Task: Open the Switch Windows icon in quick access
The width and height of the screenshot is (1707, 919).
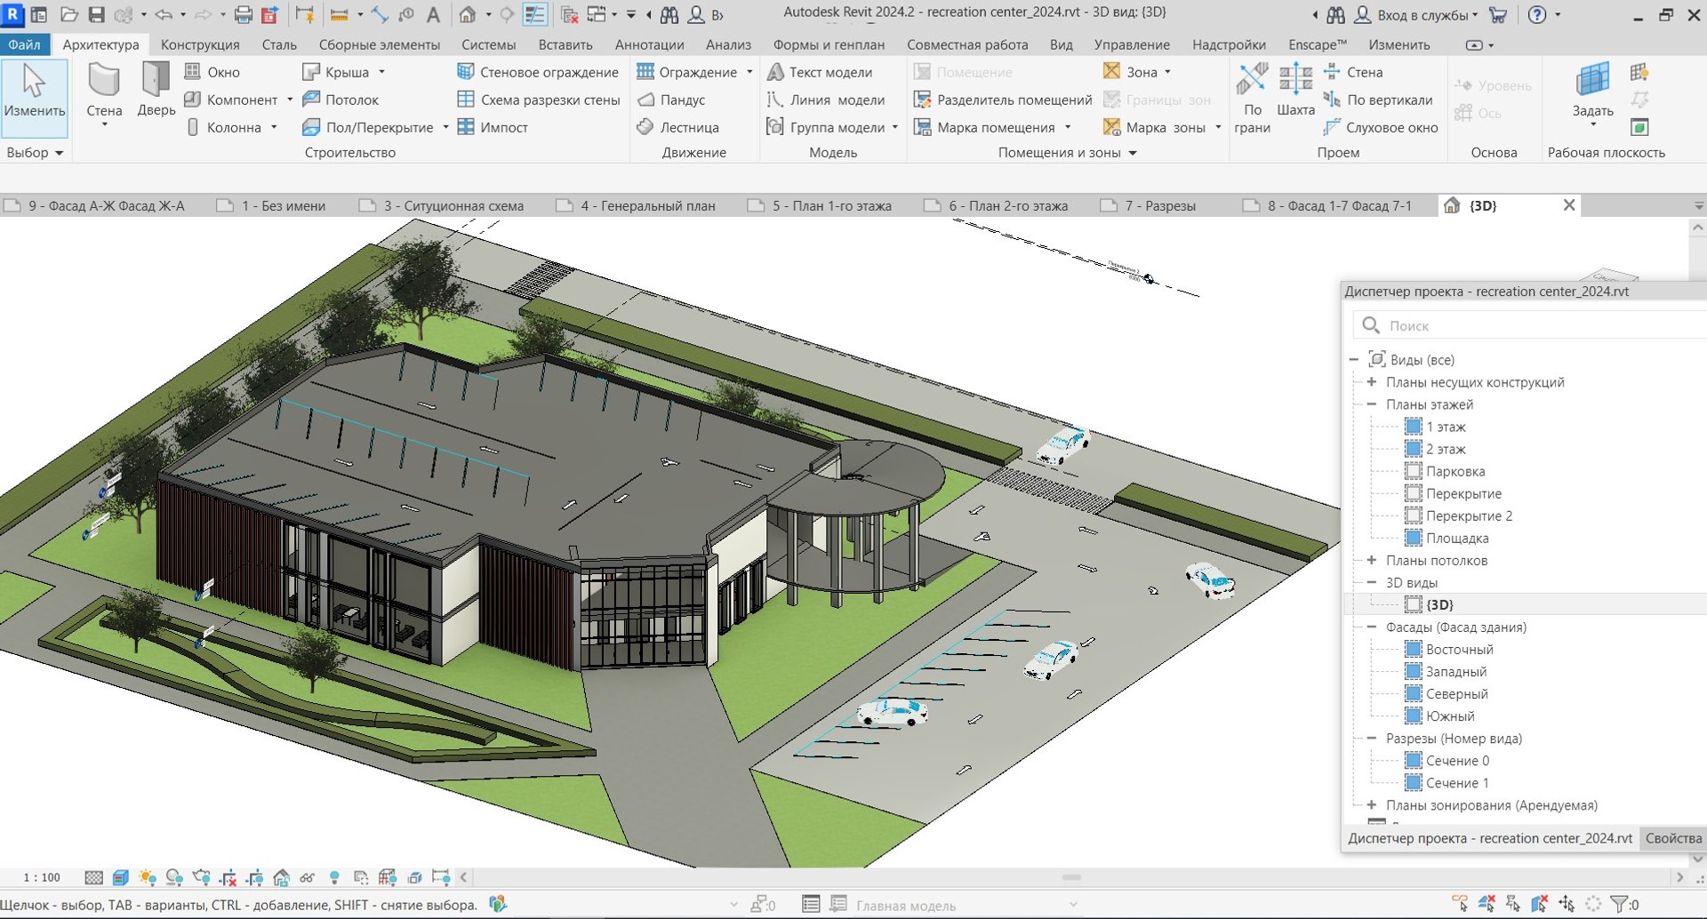Action: point(597,15)
